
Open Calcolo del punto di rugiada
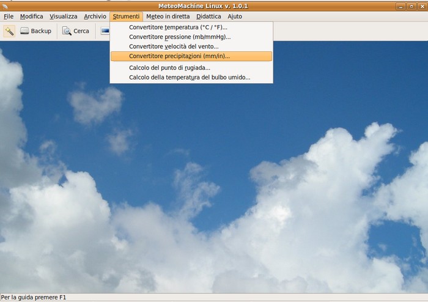[x=191, y=68]
